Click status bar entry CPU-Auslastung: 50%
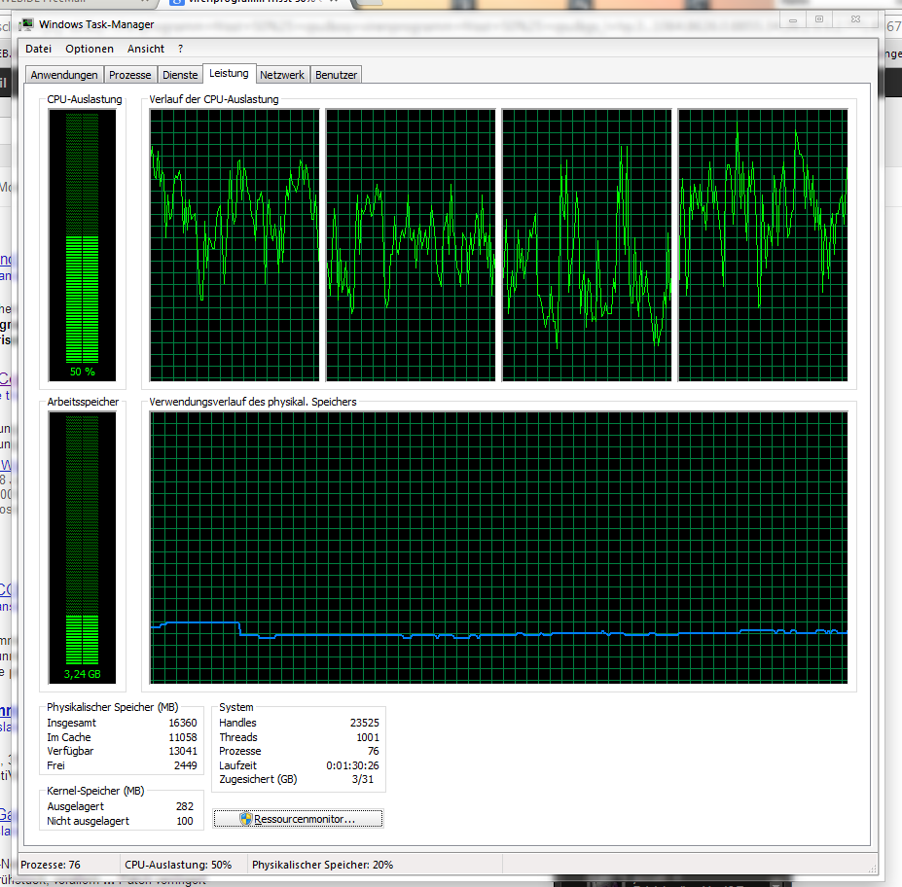 click(x=178, y=865)
